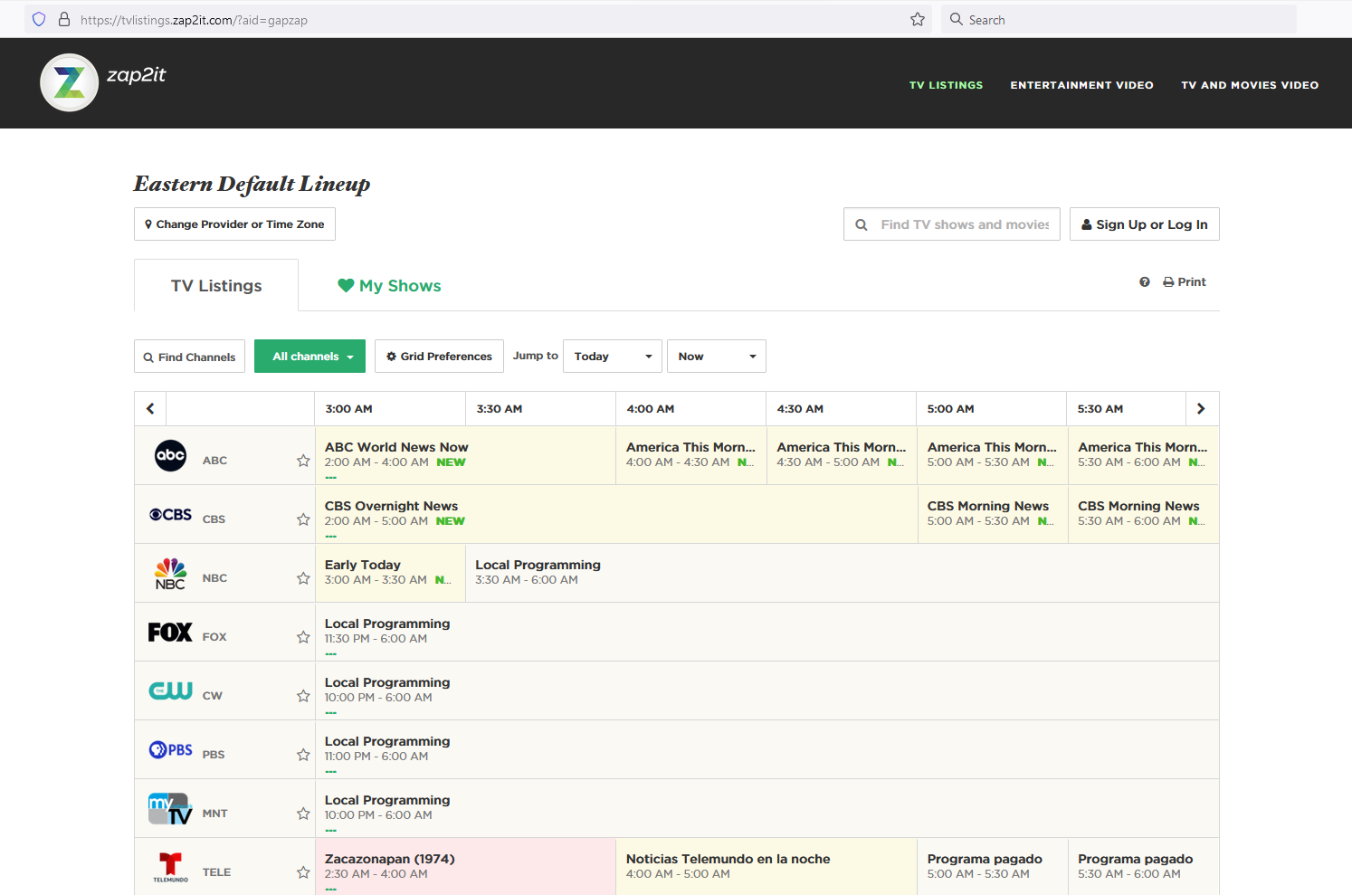Open NBC Local Programming 3:30 AM listing
Image resolution: width=1352 pixels, height=895 pixels.
tap(843, 573)
